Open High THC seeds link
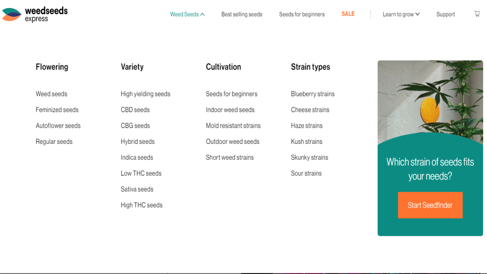Image resolution: width=487 pixels, height=274 pixels. click(142, 205)
